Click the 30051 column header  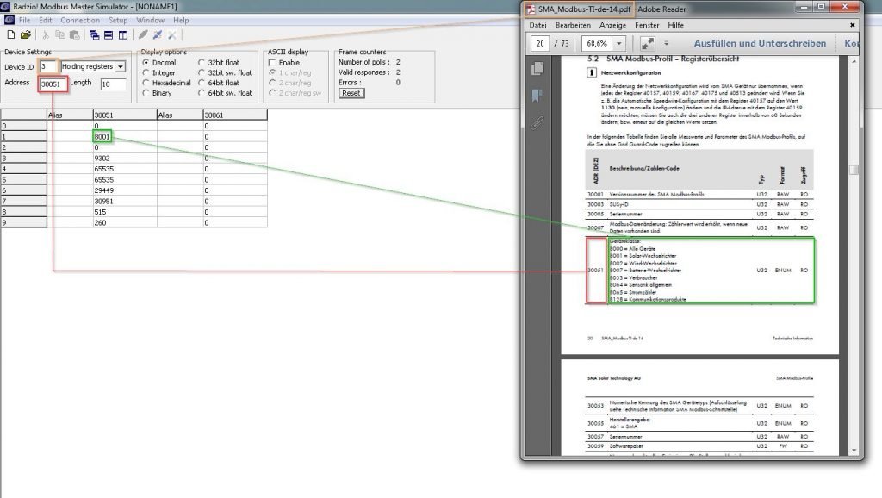point(125,115)
